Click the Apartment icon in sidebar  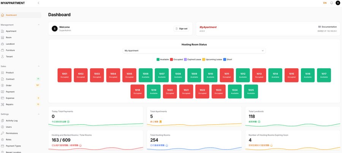click(3, 31)
